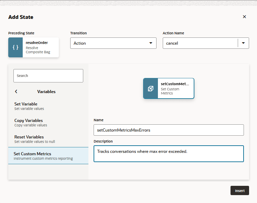
Task: Click the Description label
Action: [103, 141]
